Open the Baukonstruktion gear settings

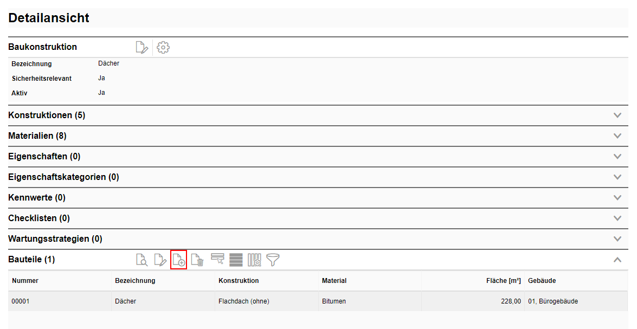[163, 48]
